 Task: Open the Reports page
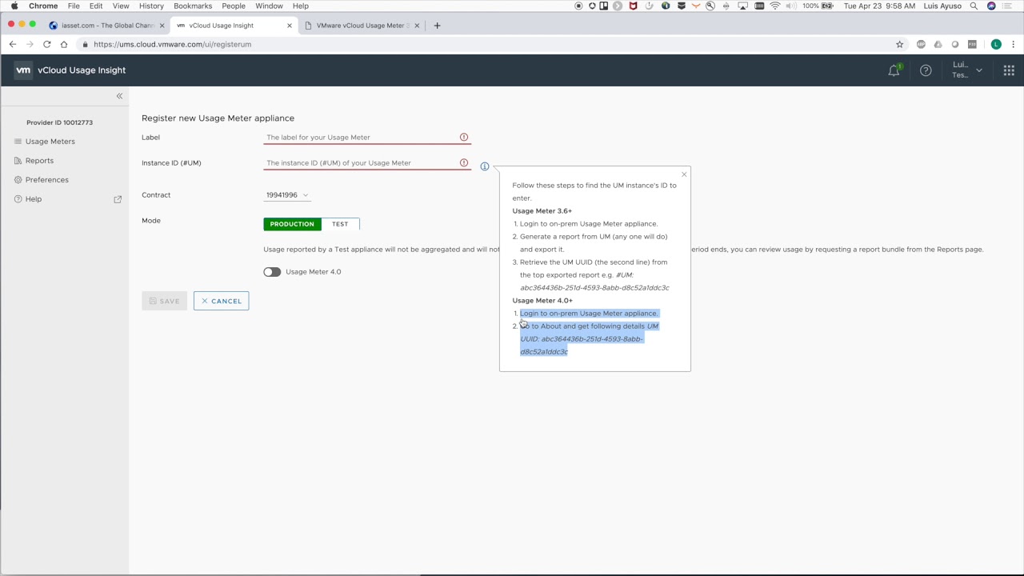click(x=39, y=161)
